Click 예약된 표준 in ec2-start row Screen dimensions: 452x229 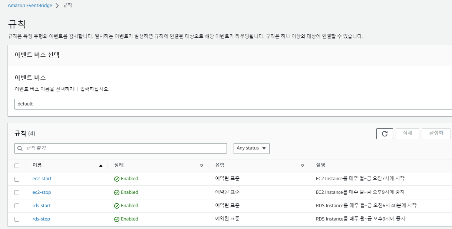227,179
